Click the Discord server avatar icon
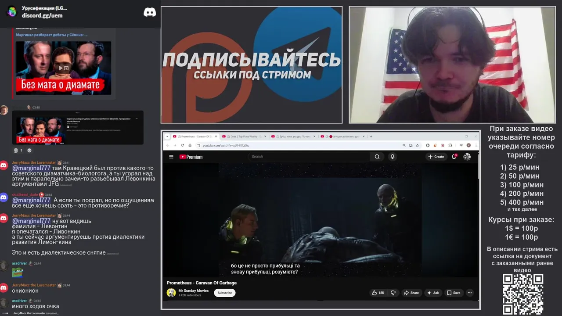 12,12
